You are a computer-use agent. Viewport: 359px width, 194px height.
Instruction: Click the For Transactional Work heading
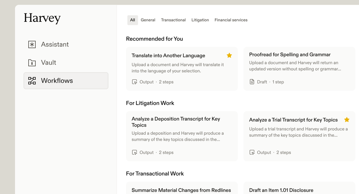tap(155, 174)
